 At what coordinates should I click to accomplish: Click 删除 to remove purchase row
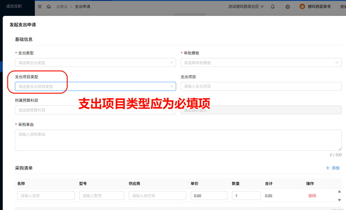point(312,196)
